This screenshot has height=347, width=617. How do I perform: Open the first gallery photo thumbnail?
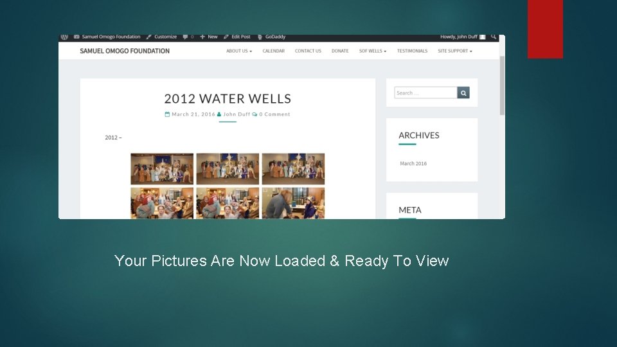pos(162,169)
